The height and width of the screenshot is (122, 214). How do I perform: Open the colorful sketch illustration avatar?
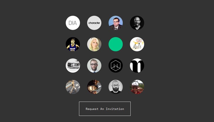click(x=137, y=44)
